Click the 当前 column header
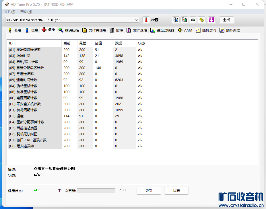 click(x=69, y=43)
